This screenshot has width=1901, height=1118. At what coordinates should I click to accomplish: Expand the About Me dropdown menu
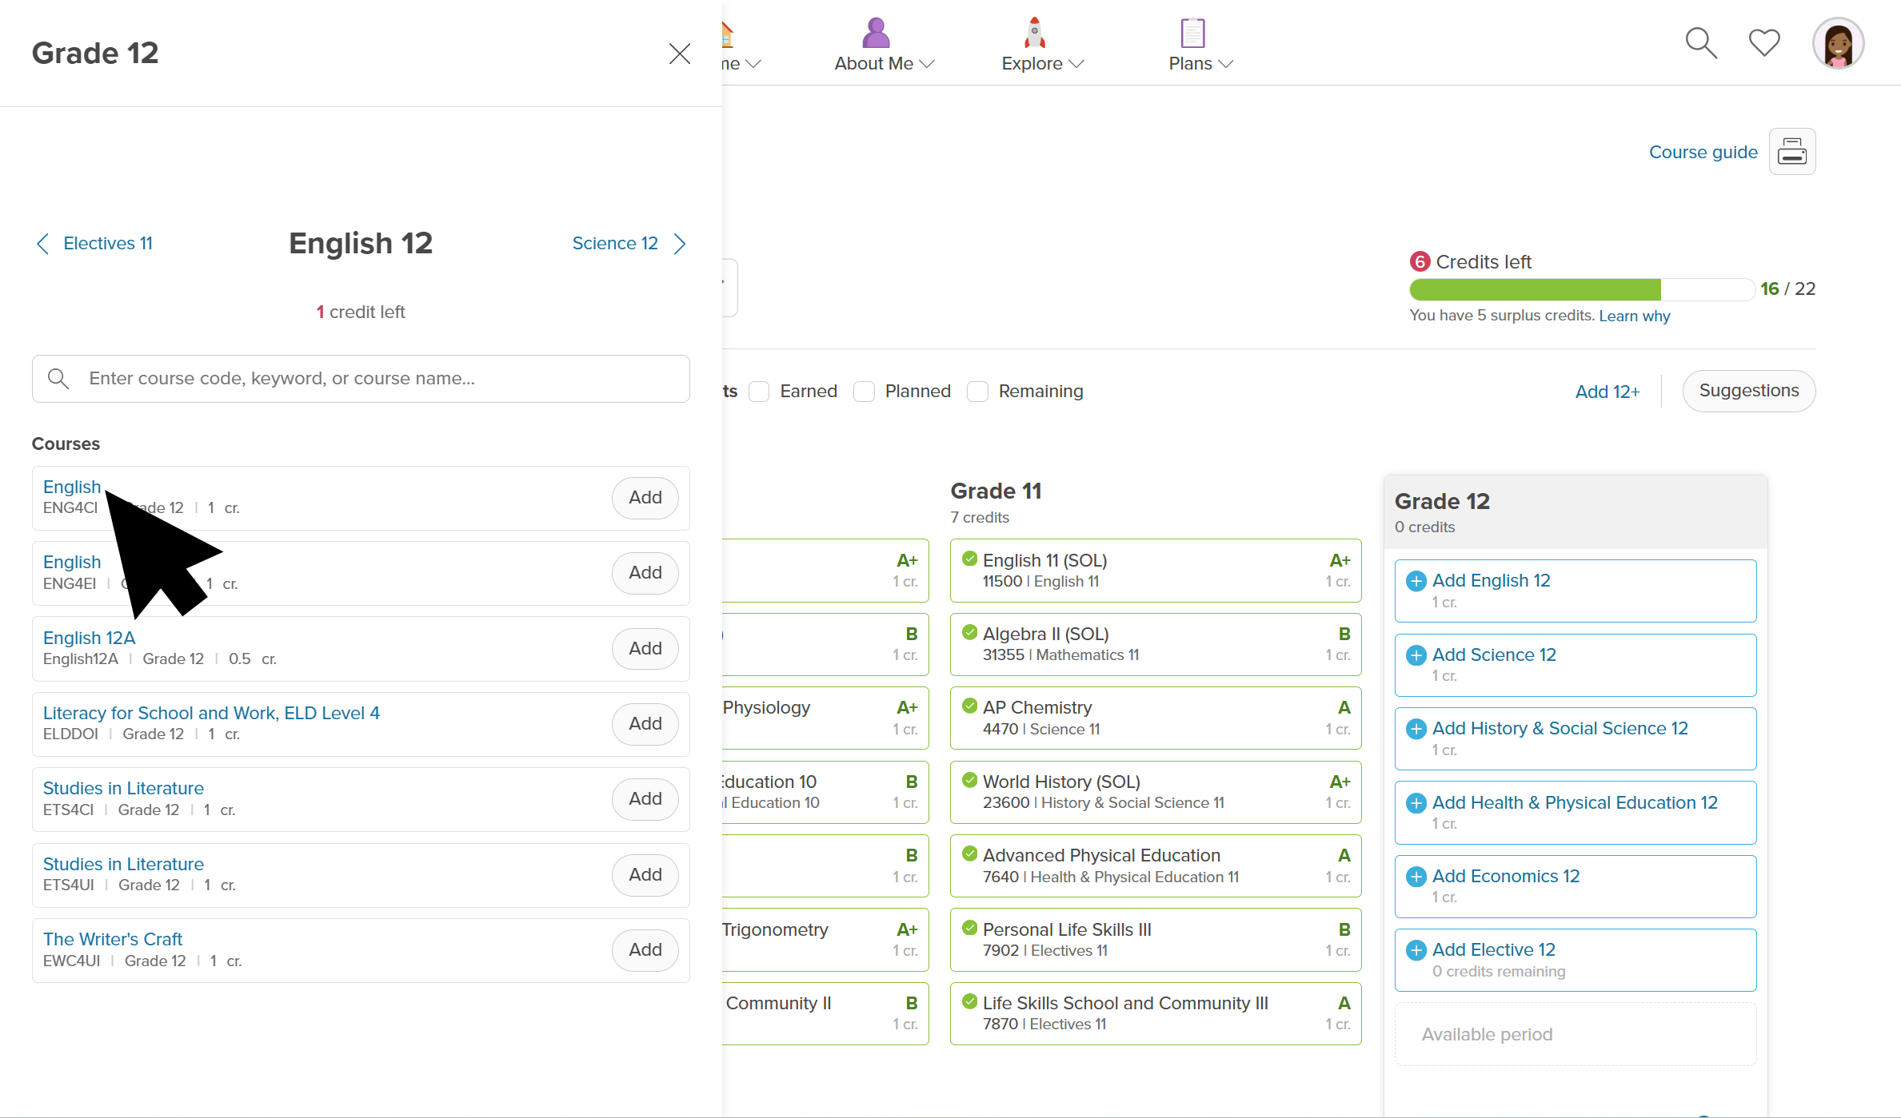(885, 63)
